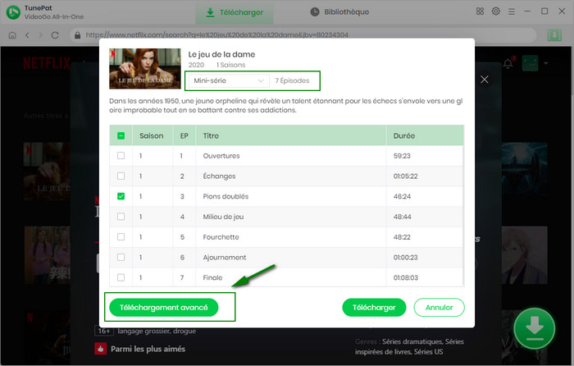Open the Netflix profile avatar
Viewport: 574px width, 366px height.
530,63
